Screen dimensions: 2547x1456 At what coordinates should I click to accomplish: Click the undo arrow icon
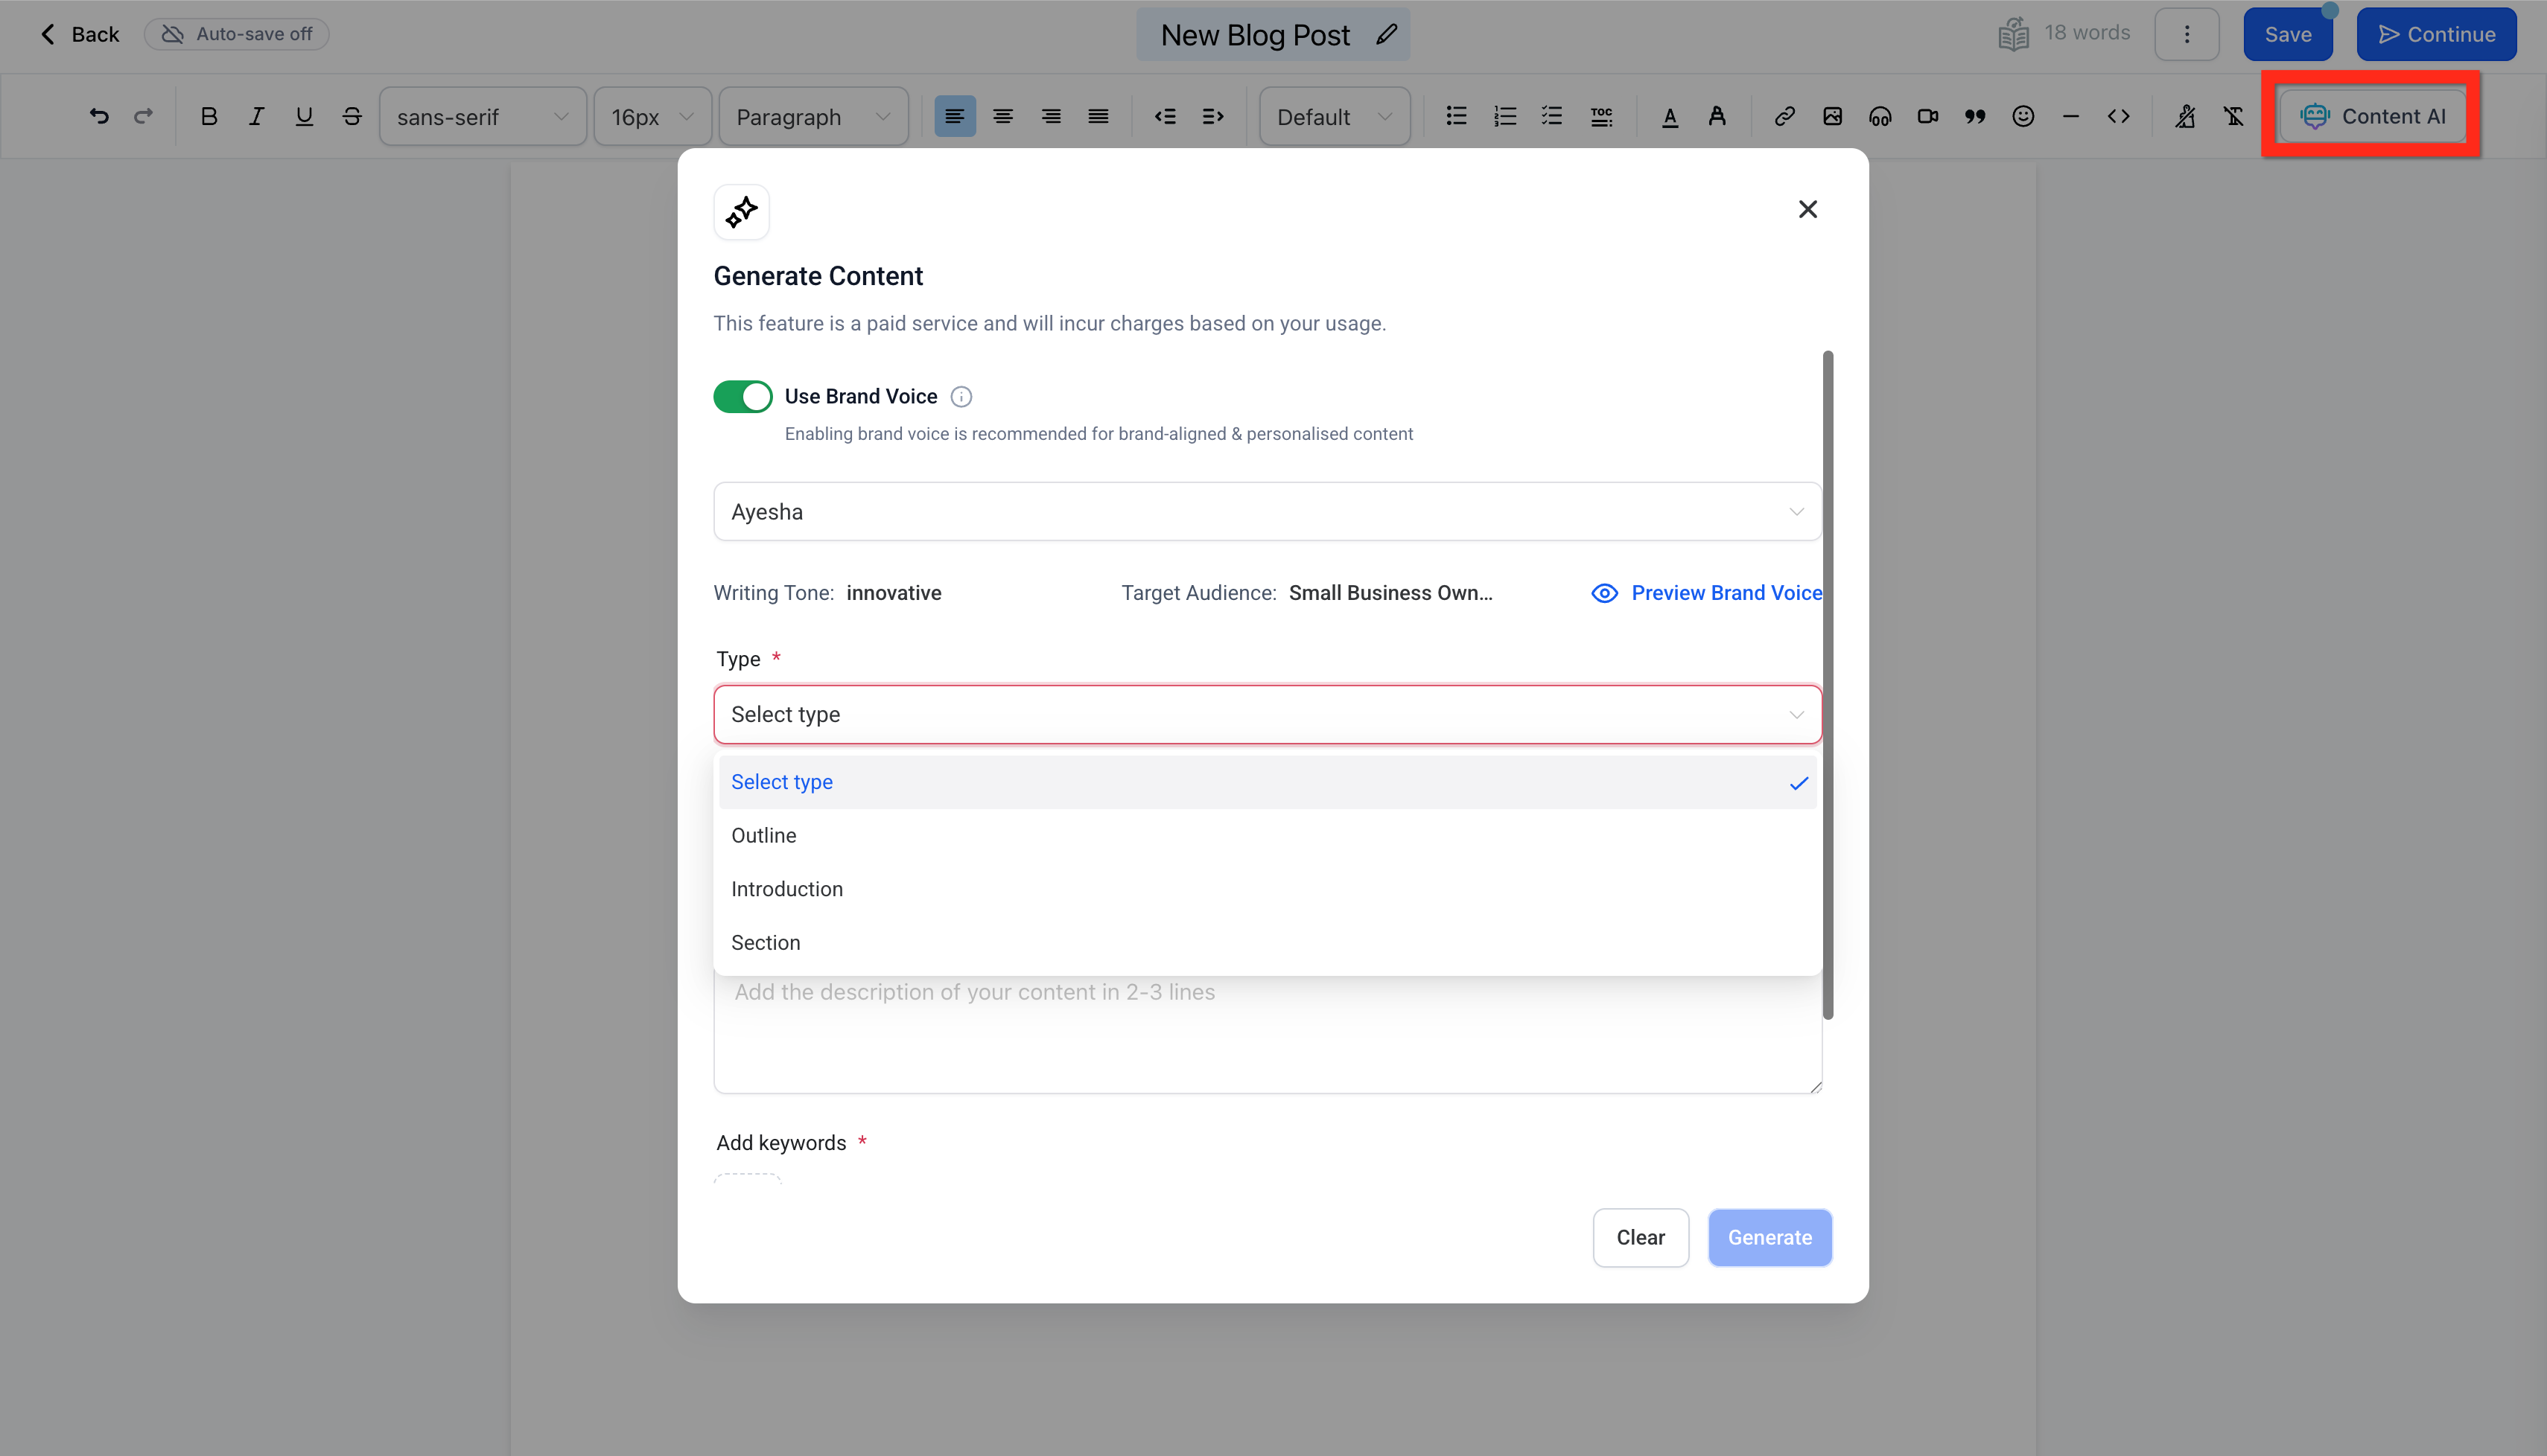pos(98,117)
